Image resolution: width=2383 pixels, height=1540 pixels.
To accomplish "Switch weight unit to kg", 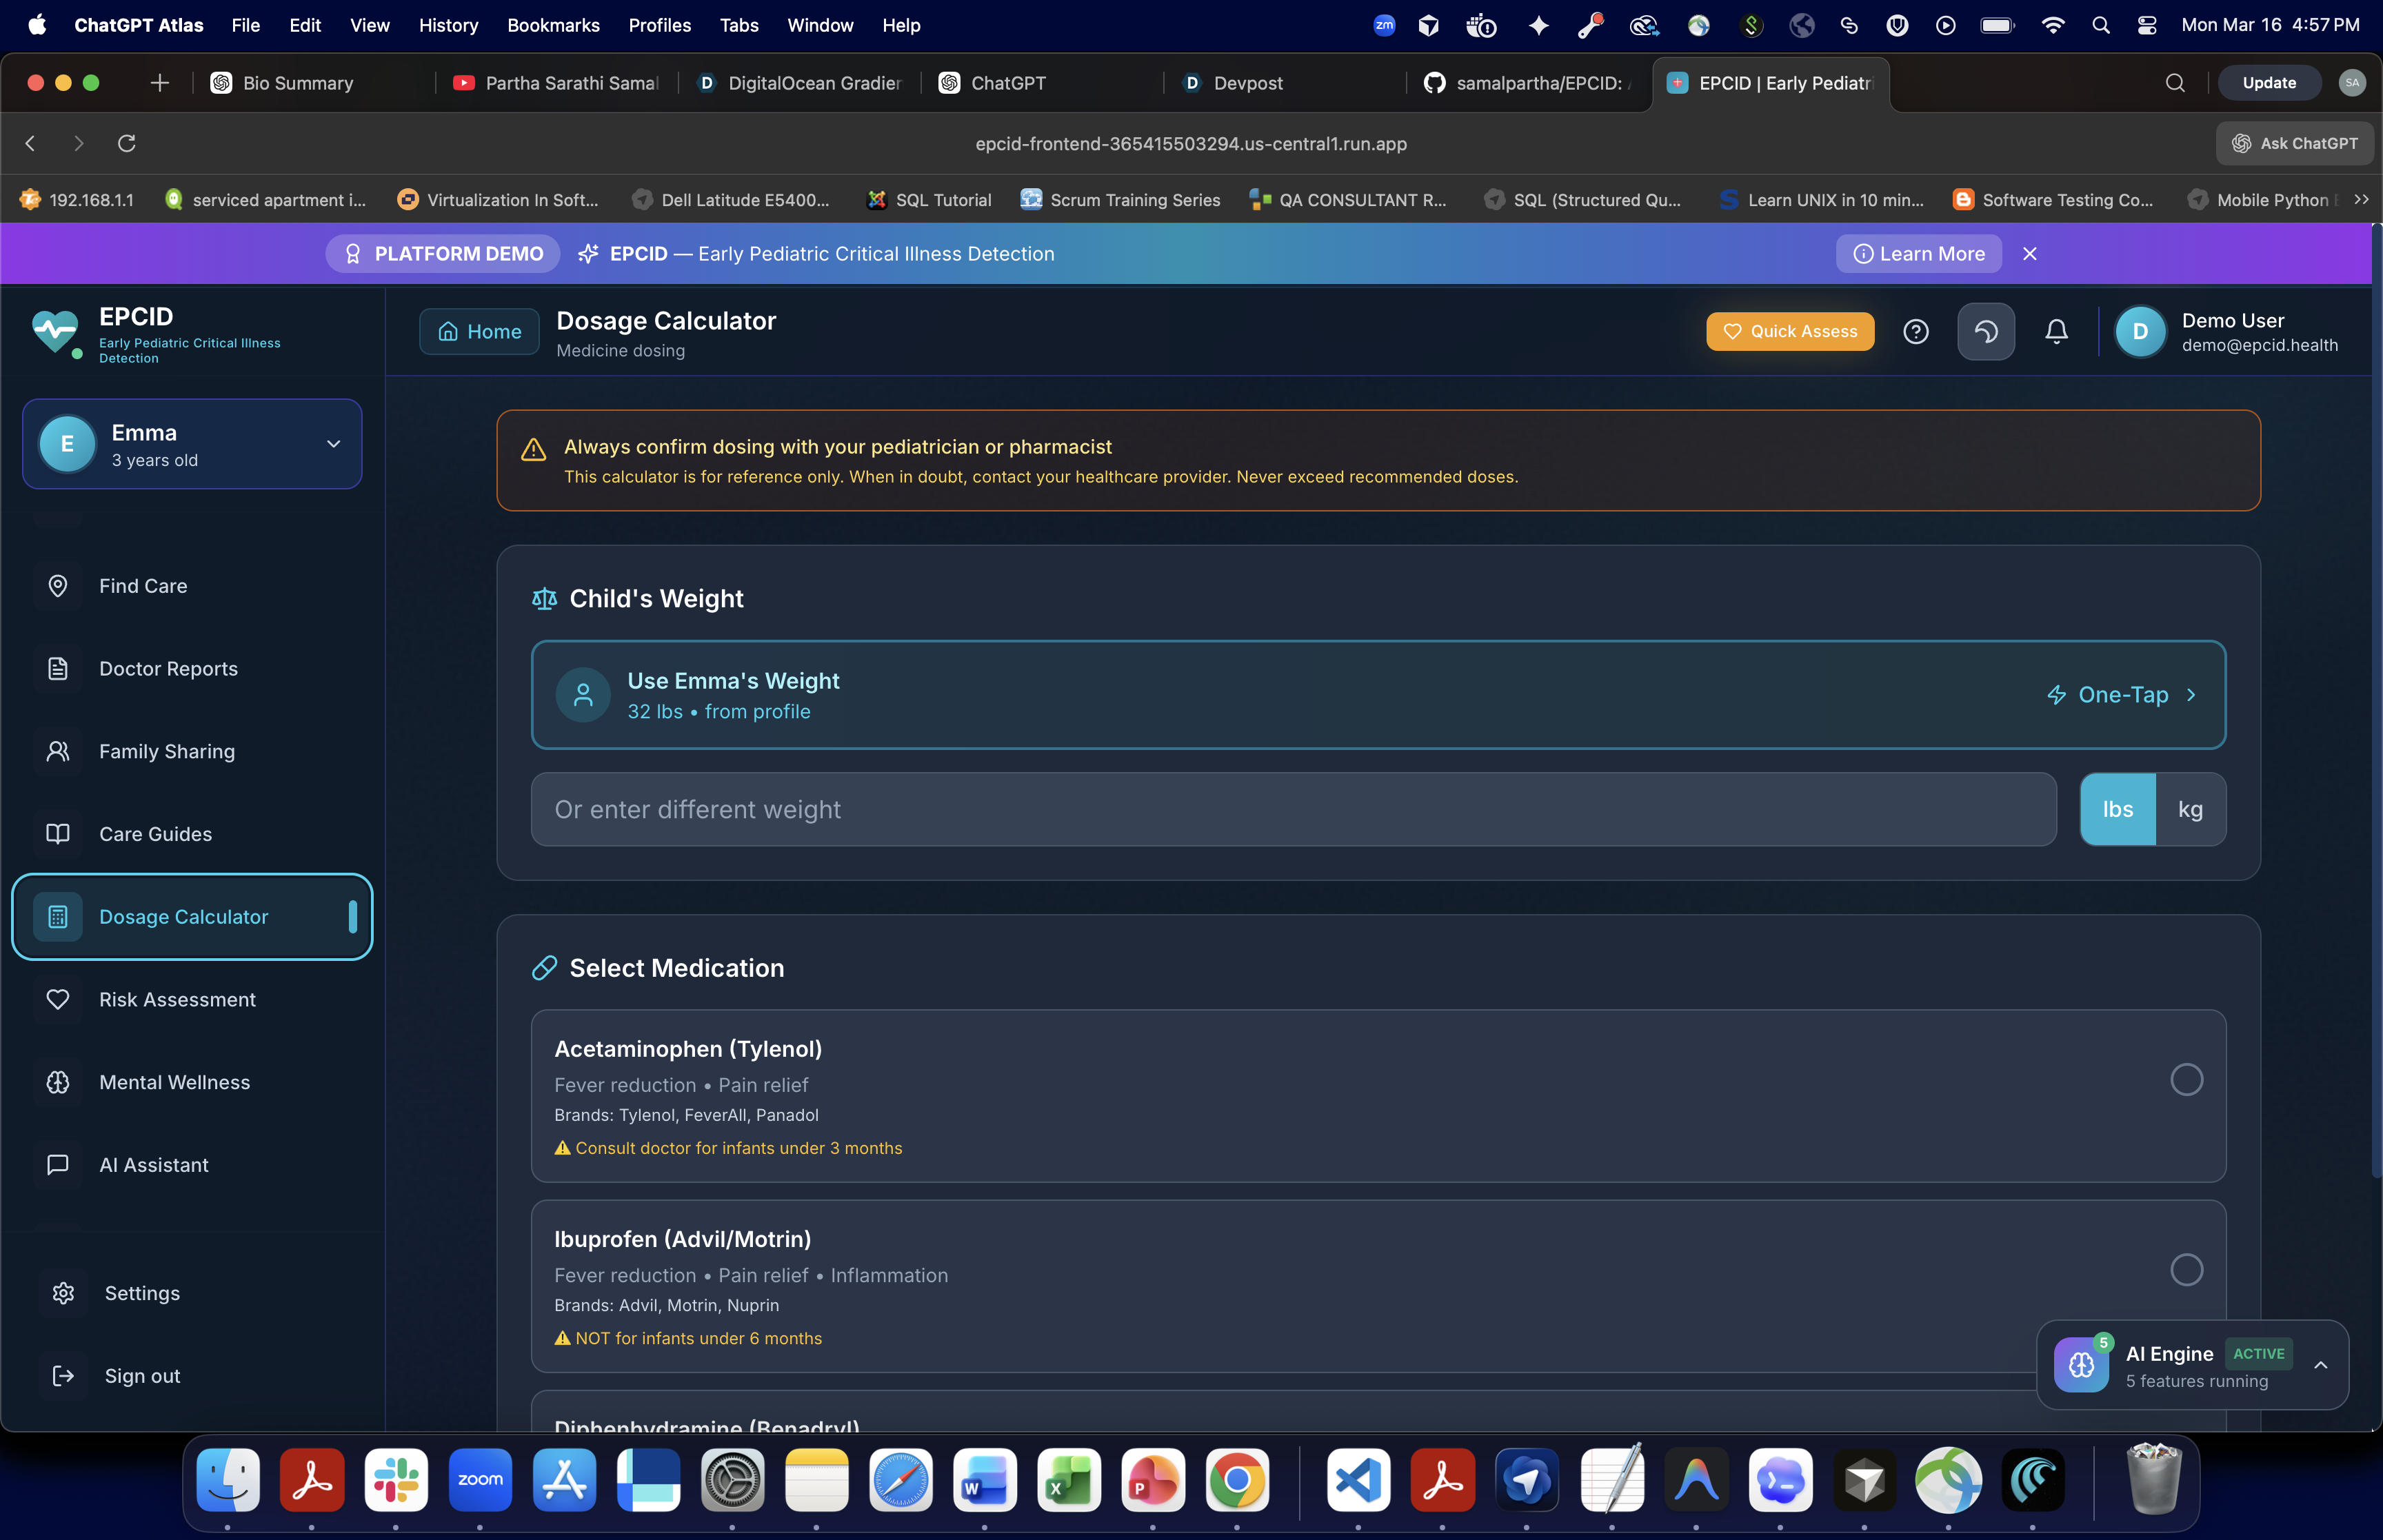I will point(2190,809).
